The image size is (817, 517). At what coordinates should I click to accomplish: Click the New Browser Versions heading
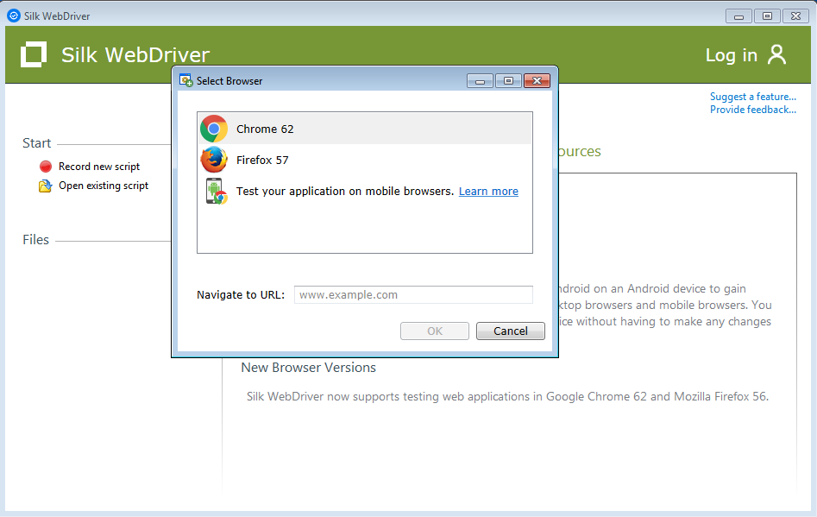point(308,368)
